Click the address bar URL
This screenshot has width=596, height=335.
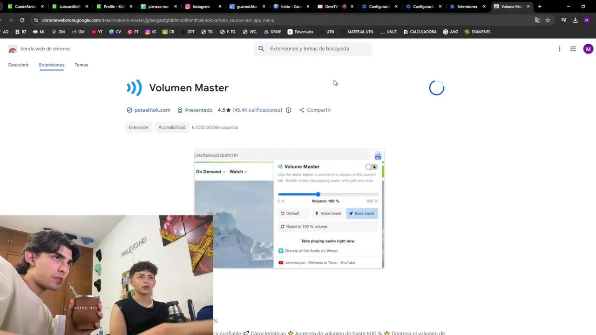158,20
